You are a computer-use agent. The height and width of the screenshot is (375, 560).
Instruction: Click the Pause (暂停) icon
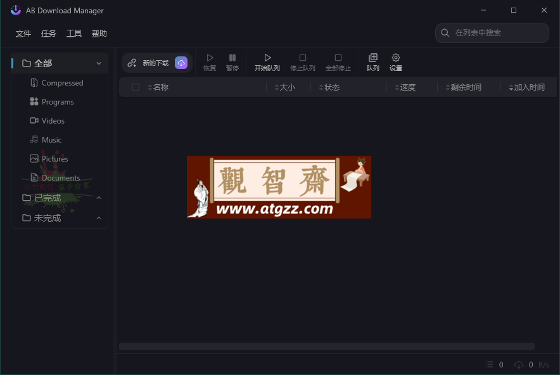232,58
